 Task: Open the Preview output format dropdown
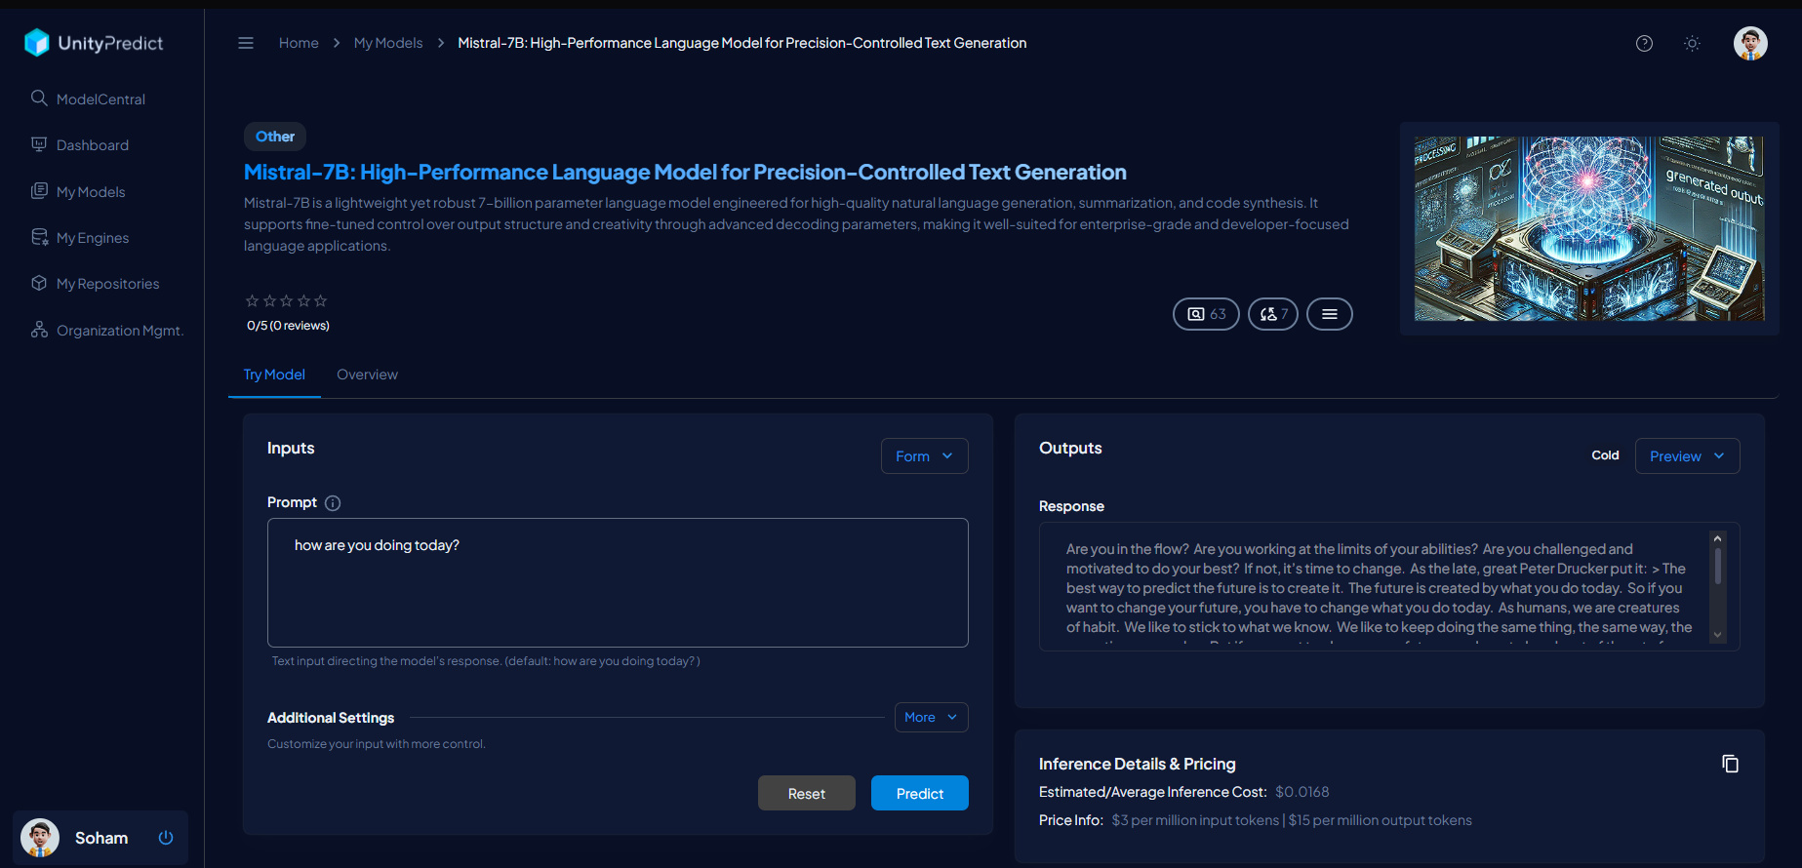click(1686, 456)
